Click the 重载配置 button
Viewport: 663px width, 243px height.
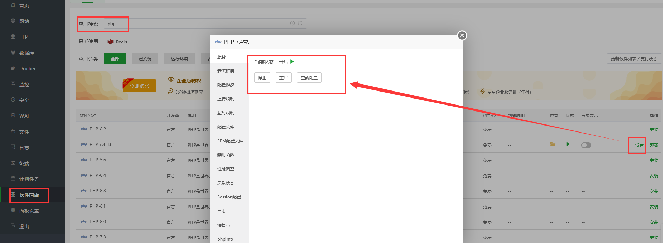coord(309,78)
